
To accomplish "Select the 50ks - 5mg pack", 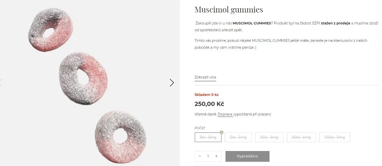I will coord(301,137).
